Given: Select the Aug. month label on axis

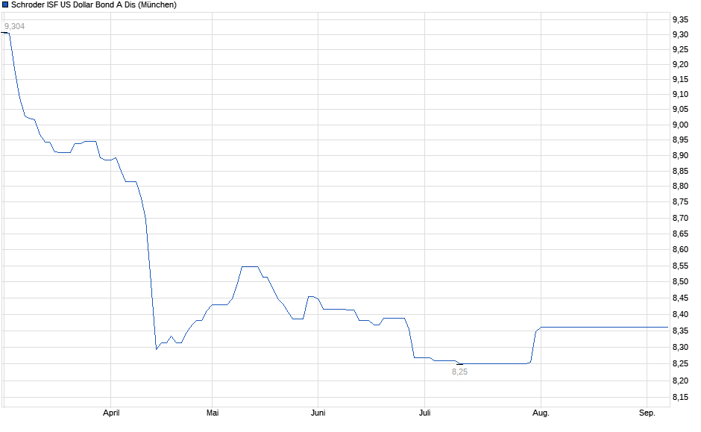Looking at the screenshot, I should (x=541, y=413).
